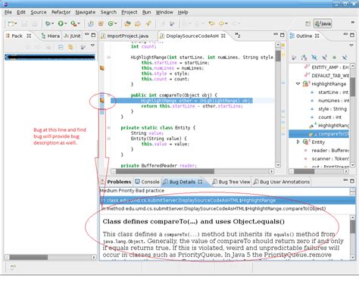Open the Refactor menu
The image size is (359, 281).
pos(61,12)
